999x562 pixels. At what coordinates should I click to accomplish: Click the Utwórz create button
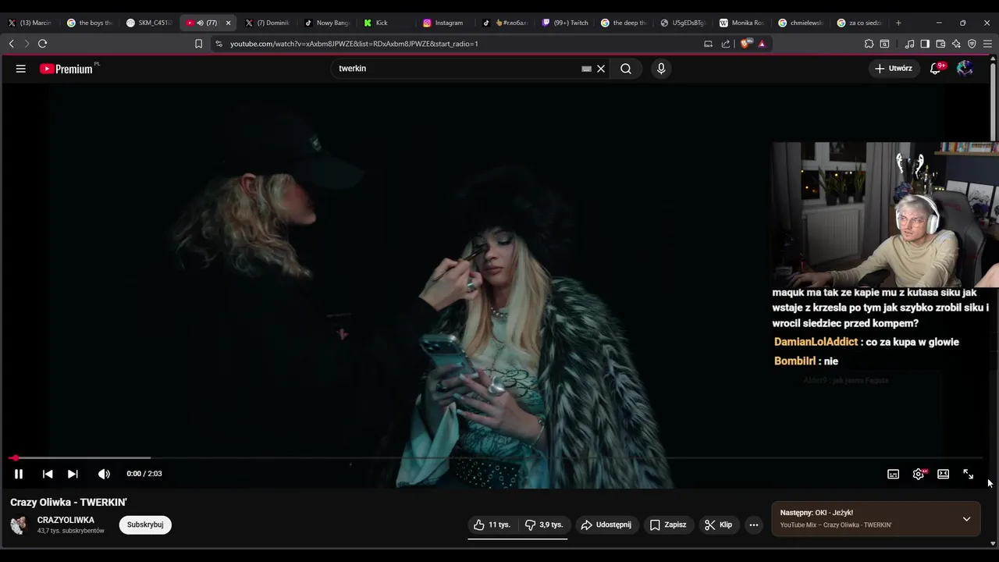click(893, 69)
